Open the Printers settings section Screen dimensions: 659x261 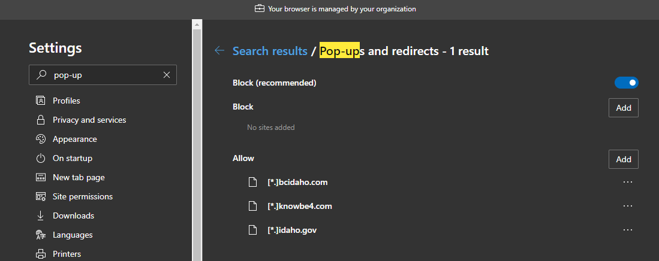point(67,254)
